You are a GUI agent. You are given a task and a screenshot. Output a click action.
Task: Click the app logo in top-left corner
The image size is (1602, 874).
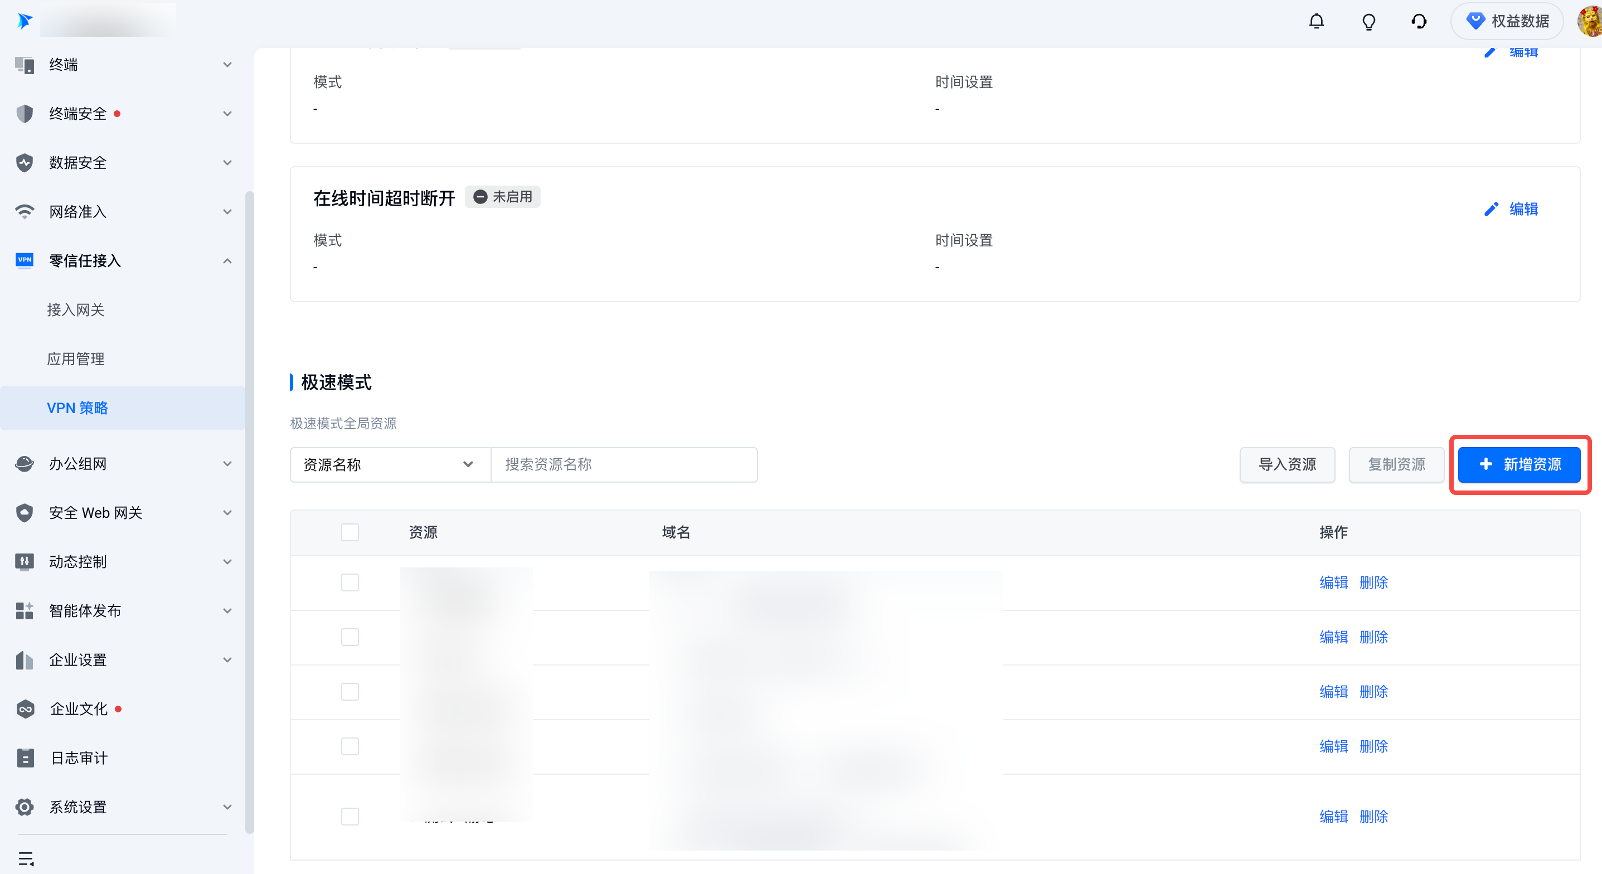coord(25,21)
